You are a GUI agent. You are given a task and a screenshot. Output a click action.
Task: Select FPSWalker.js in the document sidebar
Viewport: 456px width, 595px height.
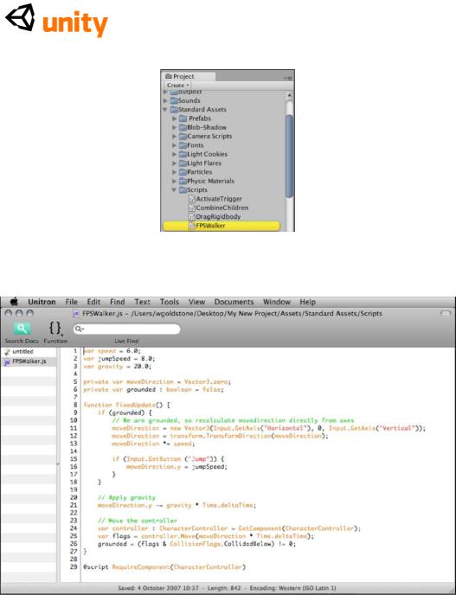point(29,361)
